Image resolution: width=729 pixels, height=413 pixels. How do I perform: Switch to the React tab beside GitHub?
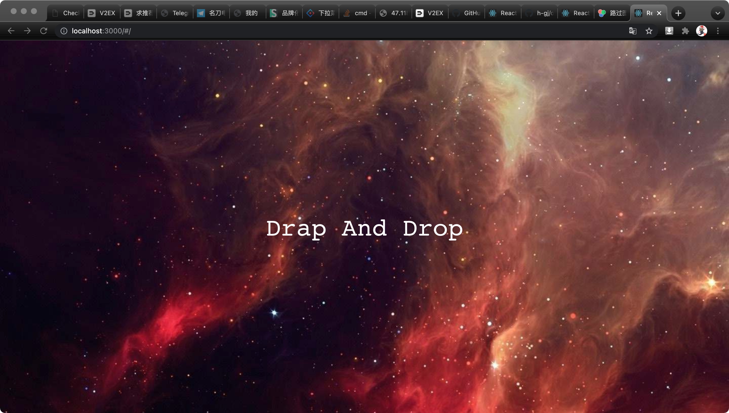click(503, 13)
